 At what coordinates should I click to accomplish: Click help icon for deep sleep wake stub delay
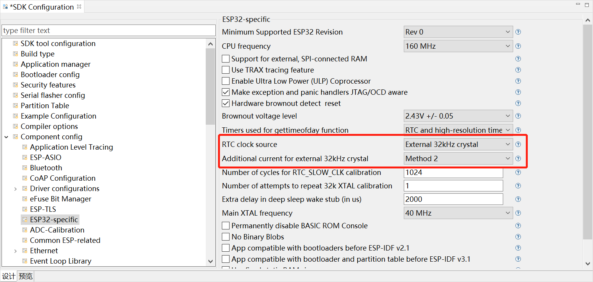click(x=518, y=199)
